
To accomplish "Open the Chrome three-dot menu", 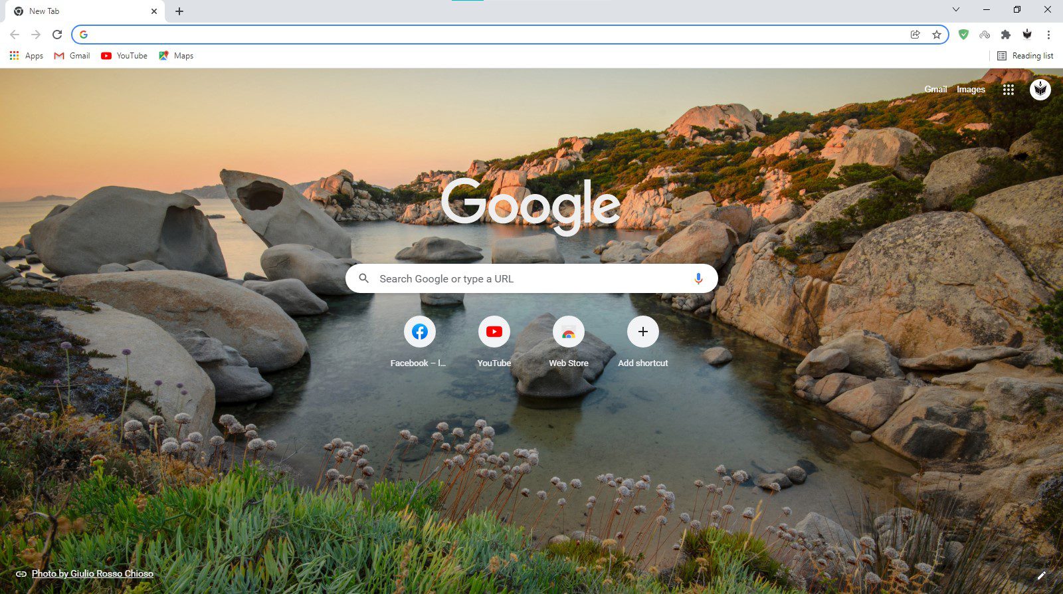I will coord(1048,35).
